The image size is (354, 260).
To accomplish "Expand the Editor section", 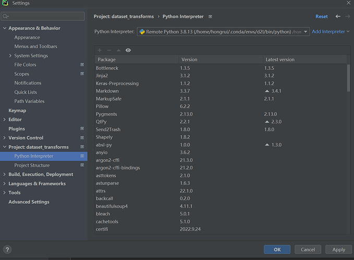I will 5,120.
